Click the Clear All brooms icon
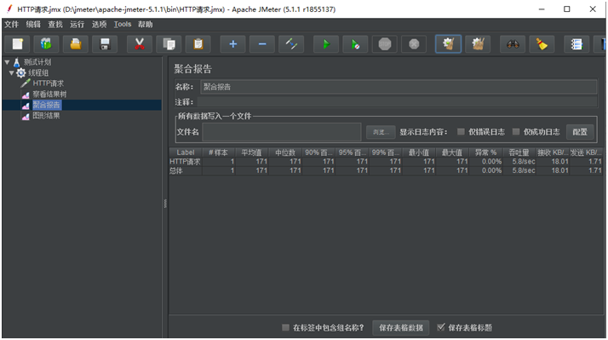608x340 pixels. [x=478, y=44]
